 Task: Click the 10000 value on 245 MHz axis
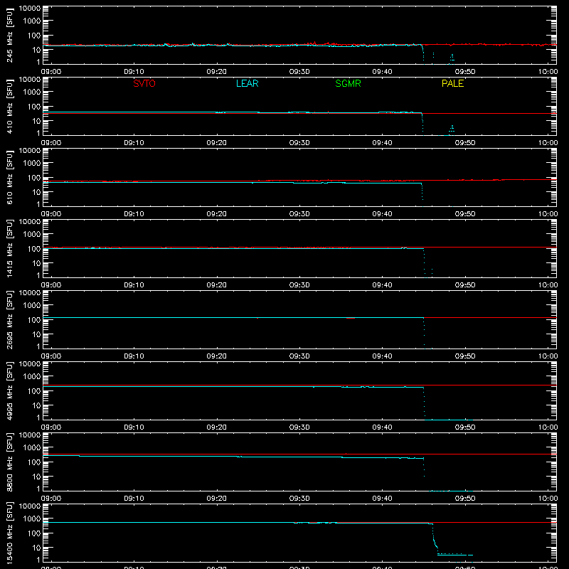point(30,9)
